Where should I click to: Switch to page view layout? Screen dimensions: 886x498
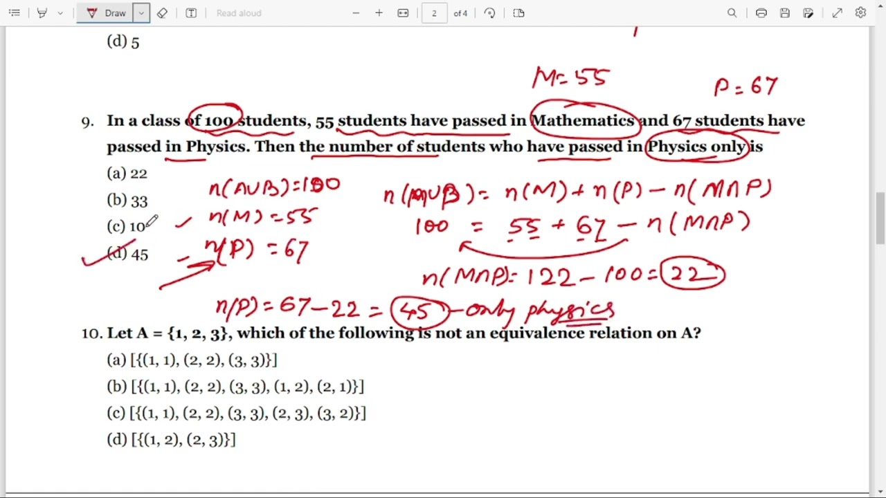[x=518, y=13]
